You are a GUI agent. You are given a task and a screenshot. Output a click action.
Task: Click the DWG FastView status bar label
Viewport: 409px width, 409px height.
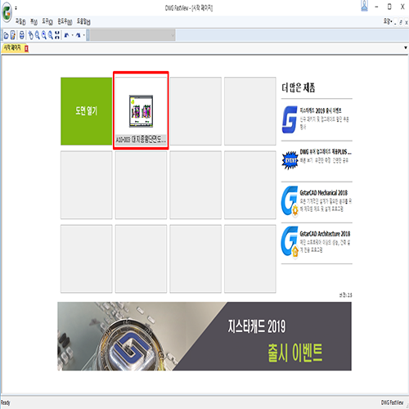point(392,402)
